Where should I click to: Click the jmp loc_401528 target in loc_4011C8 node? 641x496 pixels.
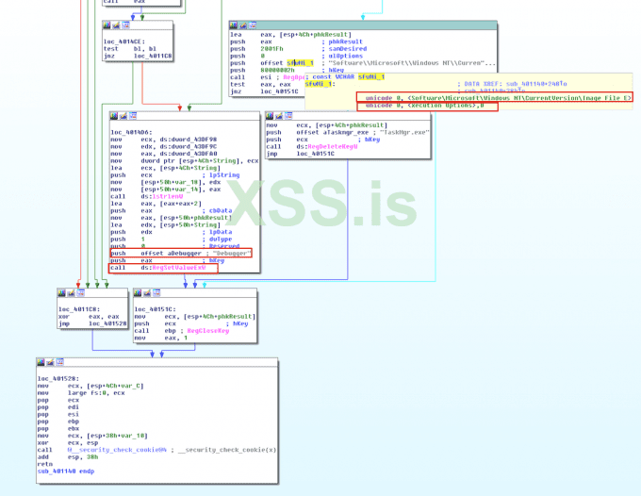pyautogui.click(x=107, y=323)
